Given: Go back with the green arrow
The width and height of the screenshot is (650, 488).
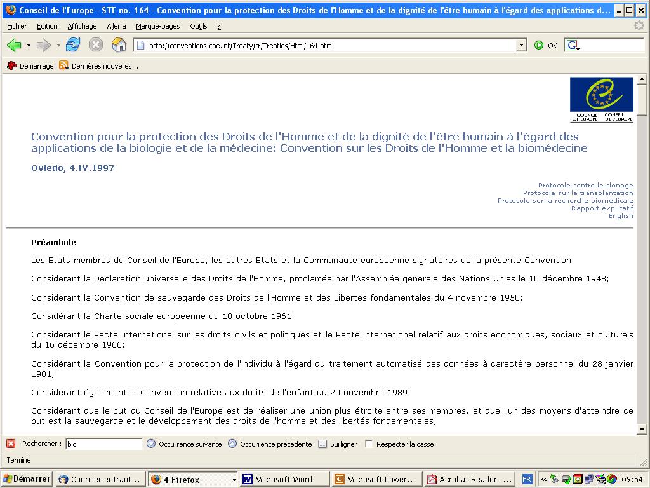Looking at the screenshot, I should point(14,45).
